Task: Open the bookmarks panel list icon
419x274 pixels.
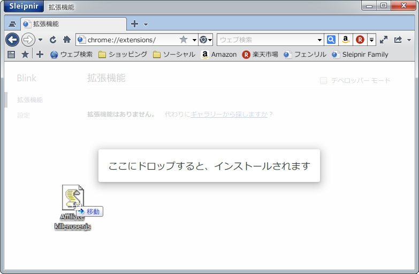Action: pos(11,55)
